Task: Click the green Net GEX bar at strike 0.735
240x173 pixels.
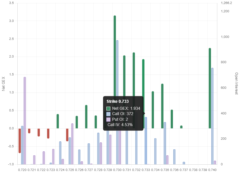Action: click(162, 106)
